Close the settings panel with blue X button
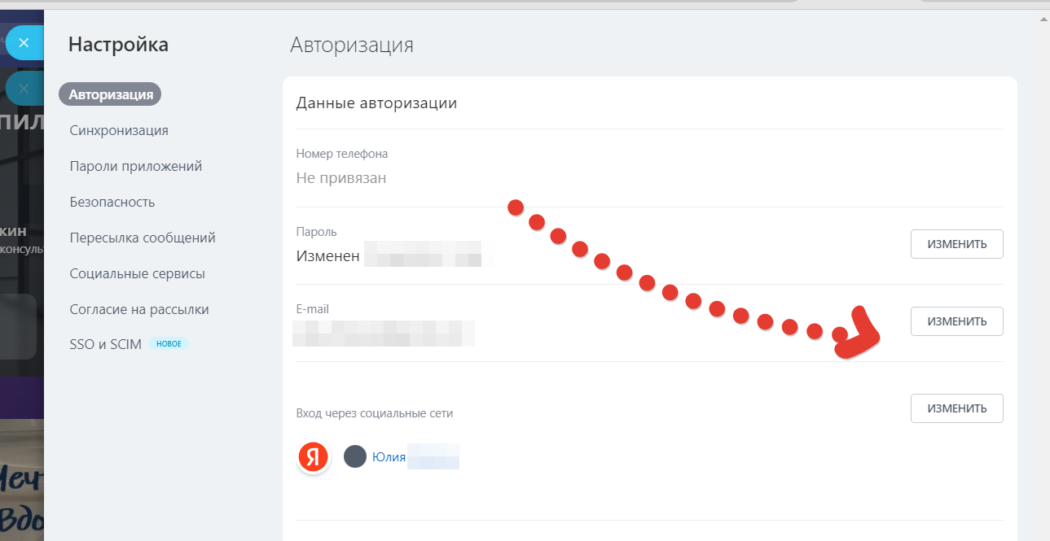1050x541 pixels. [x=24, y=42]
